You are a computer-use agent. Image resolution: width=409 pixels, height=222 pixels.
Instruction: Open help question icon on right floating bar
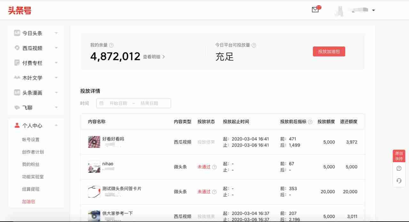pyautogui.click(x=399, y=168)
